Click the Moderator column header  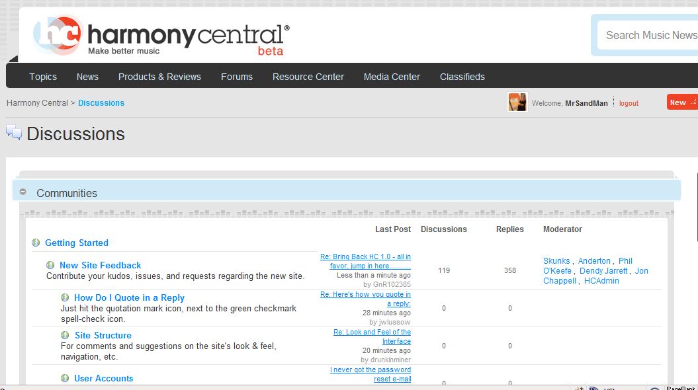[x=562, y=229]
